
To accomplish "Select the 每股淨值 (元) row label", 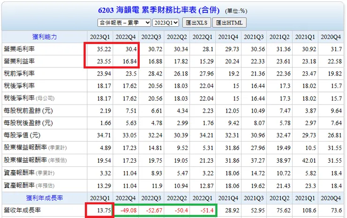I will [22, 135].
